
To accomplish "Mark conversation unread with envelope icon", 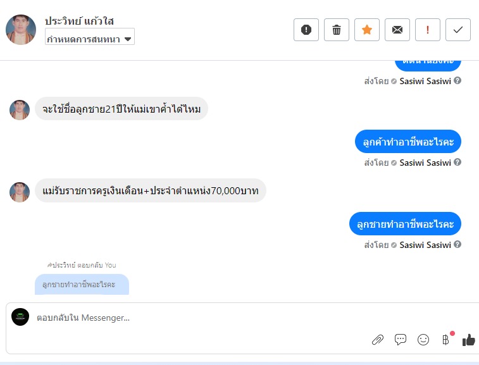I will (x=397, y=30).
